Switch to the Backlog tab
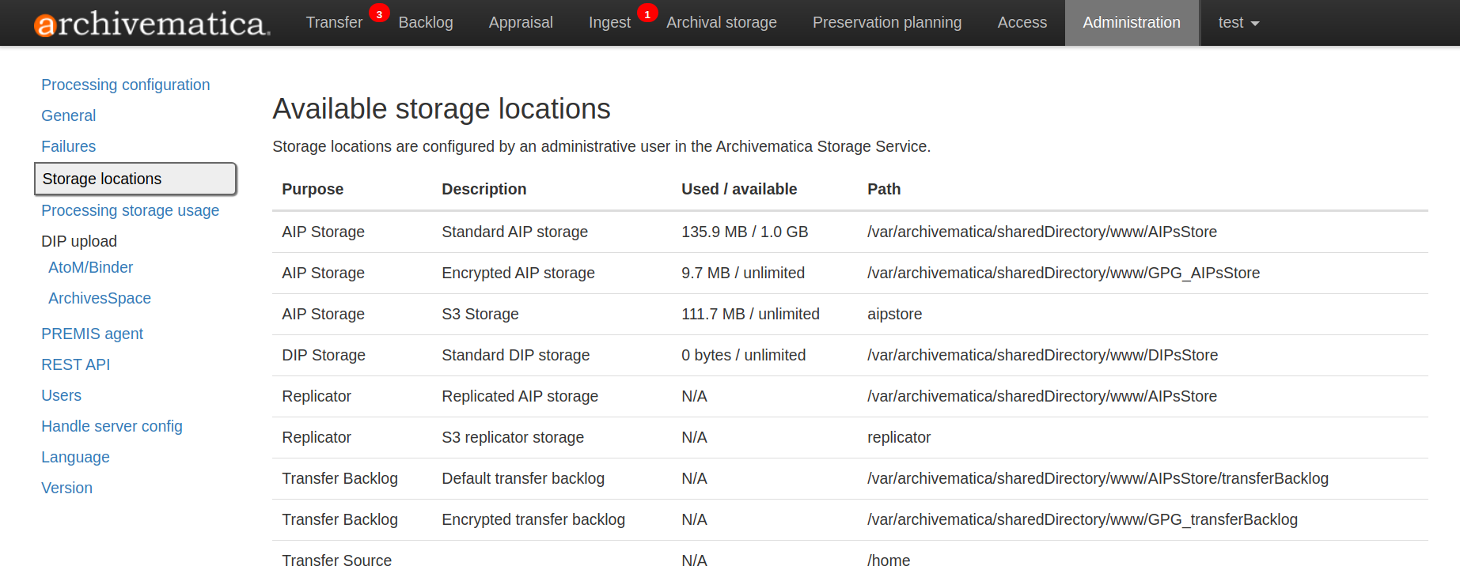 pos(425,23)
